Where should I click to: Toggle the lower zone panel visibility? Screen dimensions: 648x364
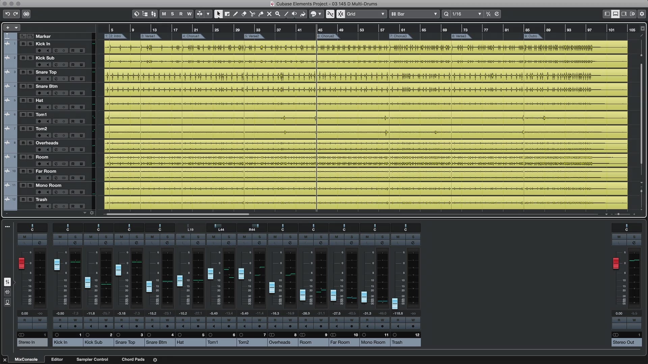click(615, 14)
